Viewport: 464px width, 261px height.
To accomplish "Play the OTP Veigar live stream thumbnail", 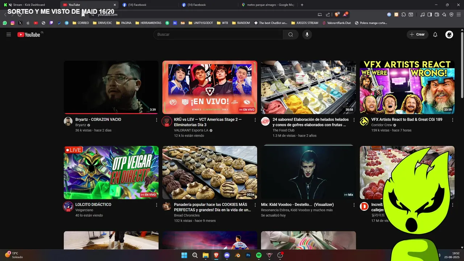I will pyautogui.click(x=111, y=173).
